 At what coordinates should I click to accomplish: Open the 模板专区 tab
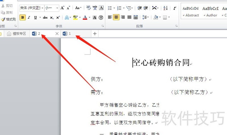pos(17,34)
